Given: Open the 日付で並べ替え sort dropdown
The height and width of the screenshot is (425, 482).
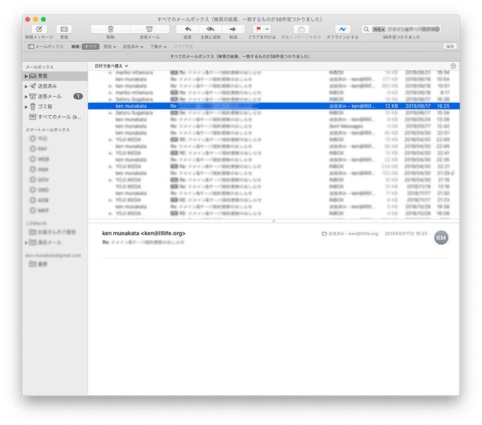Looking at the screenshot, I should coord(111,65).
